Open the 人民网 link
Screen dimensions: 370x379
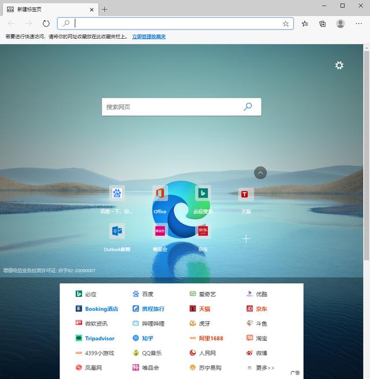(202, 353)
